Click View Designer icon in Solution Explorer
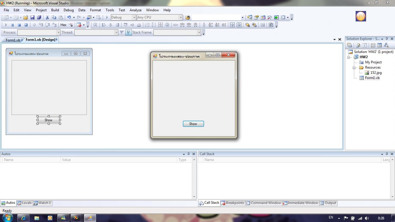The height and width of the screenshot is (222, 395). pyautogui.click(x=379, y=45)
